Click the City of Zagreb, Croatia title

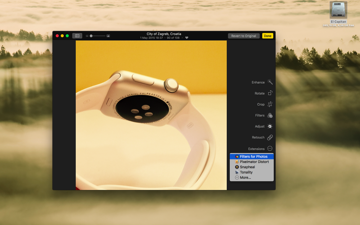(164, 34)
